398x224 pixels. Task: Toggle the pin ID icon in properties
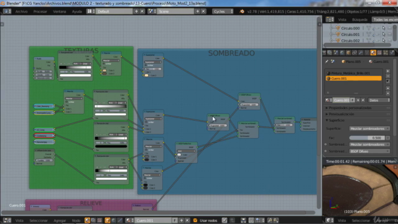[327, 62]
